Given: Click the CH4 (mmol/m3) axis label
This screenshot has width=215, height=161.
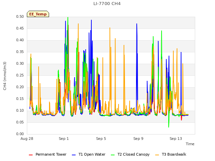Looking at the screenshot, I should tap(5, 76).
